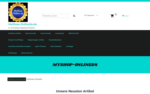
Task: Open the shopping cart icon
Action: pos(112,16)
